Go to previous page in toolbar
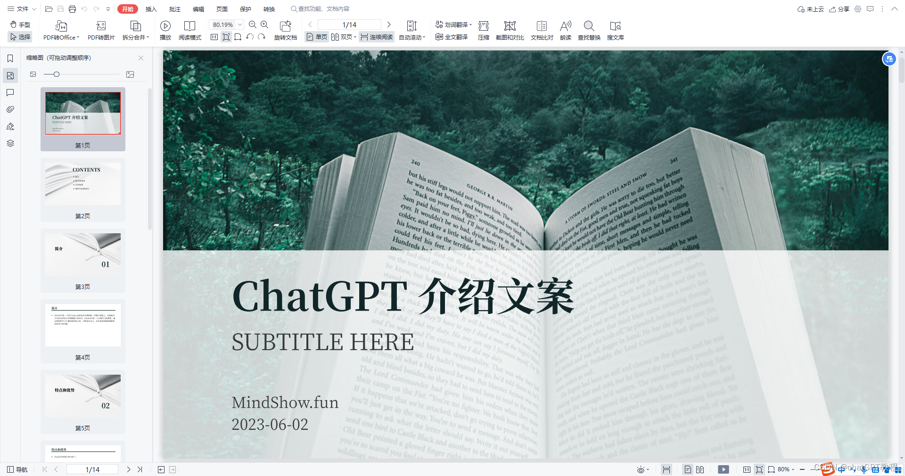Viewport: 905px width, 476px height. [310, 25]
